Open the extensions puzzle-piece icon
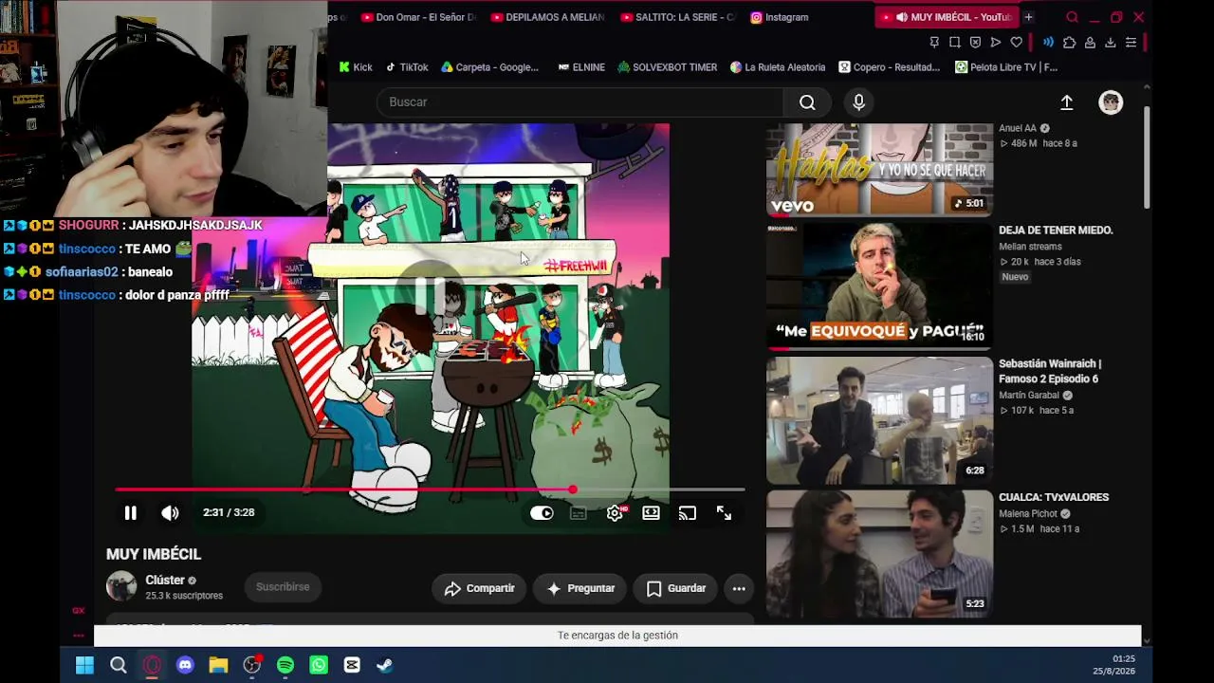1214x683 pixels. point(1069,43)
